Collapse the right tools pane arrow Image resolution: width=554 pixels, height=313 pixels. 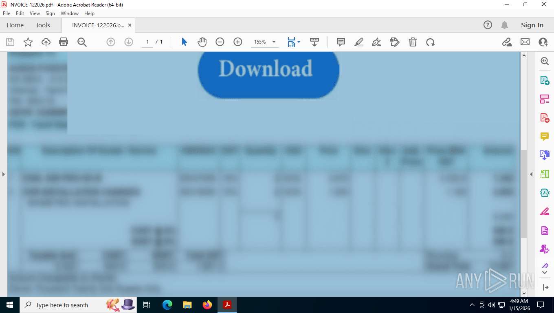531,174
